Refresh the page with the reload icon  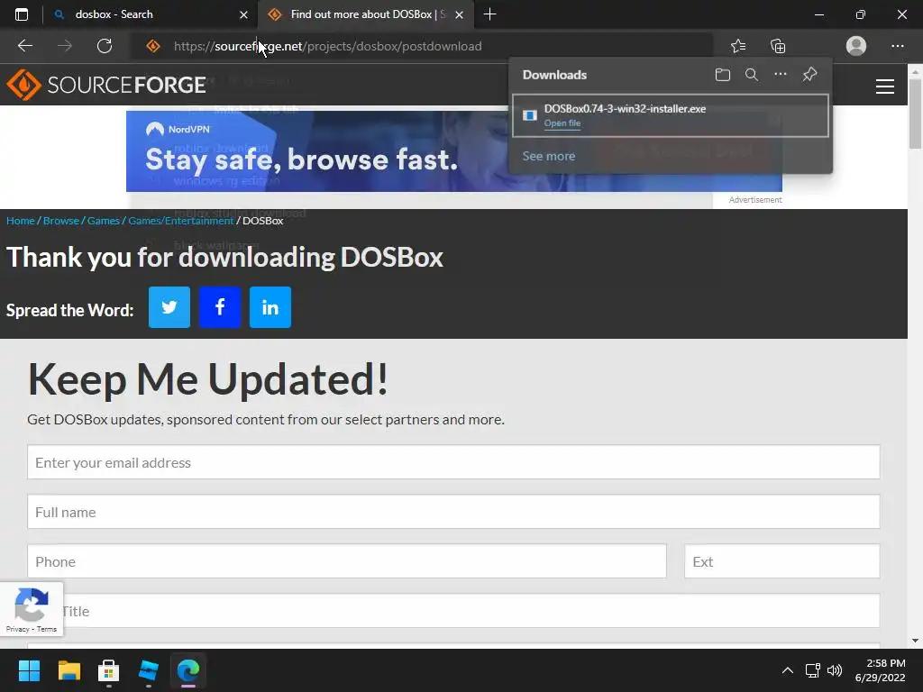click(x=105, y=46)
